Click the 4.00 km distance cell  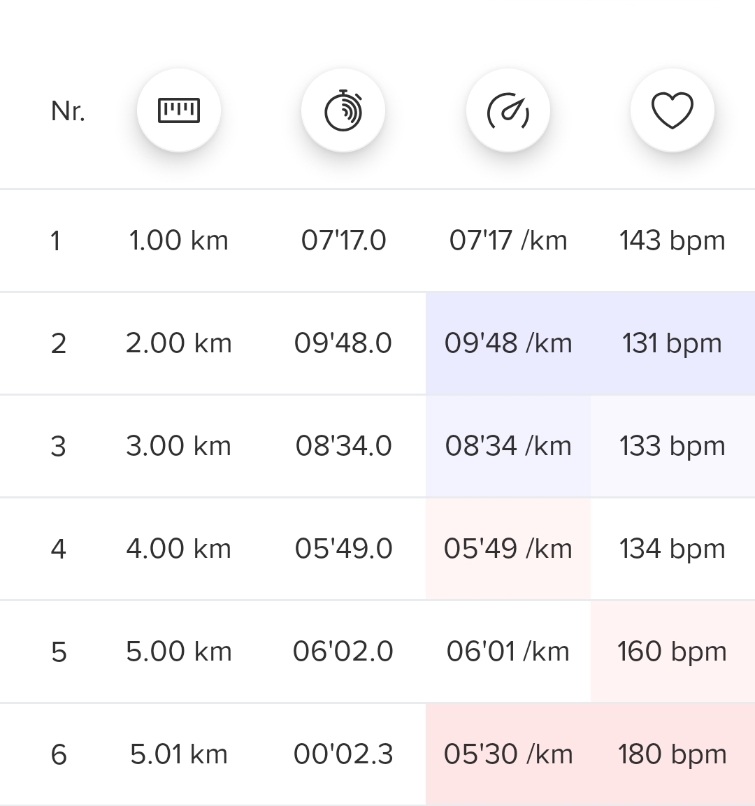[179, 549]
